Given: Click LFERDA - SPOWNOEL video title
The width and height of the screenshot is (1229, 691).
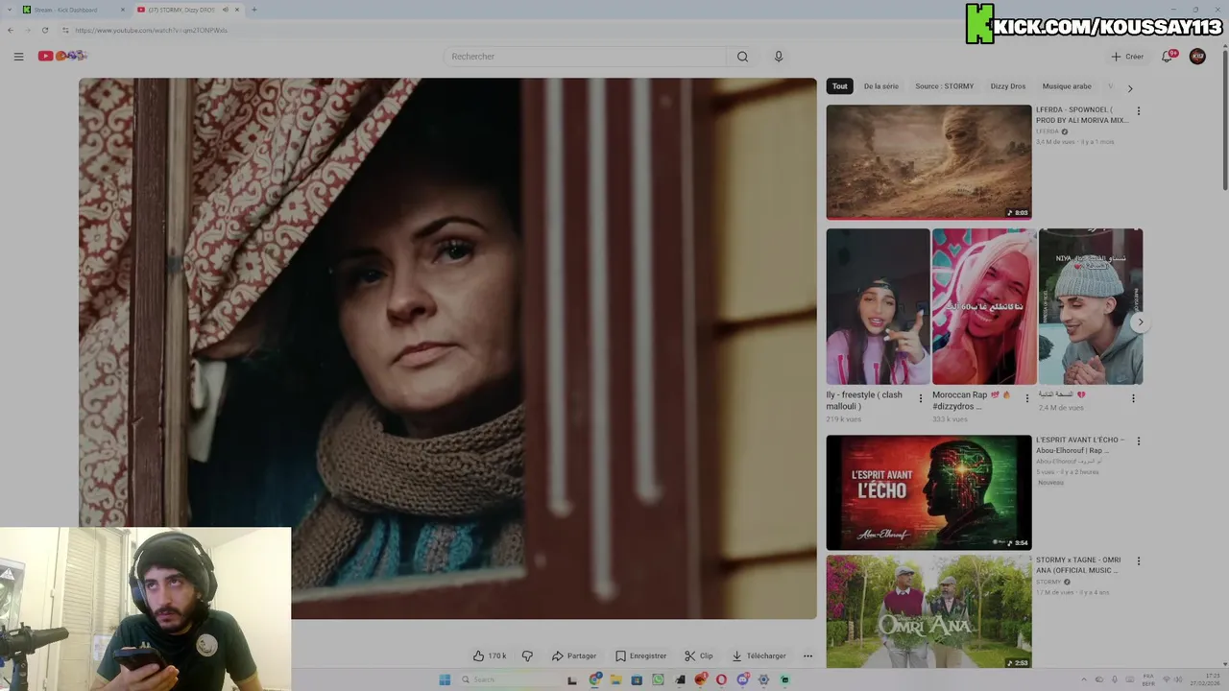Looking at the screenshot, I should click(x=1081, y=115).
